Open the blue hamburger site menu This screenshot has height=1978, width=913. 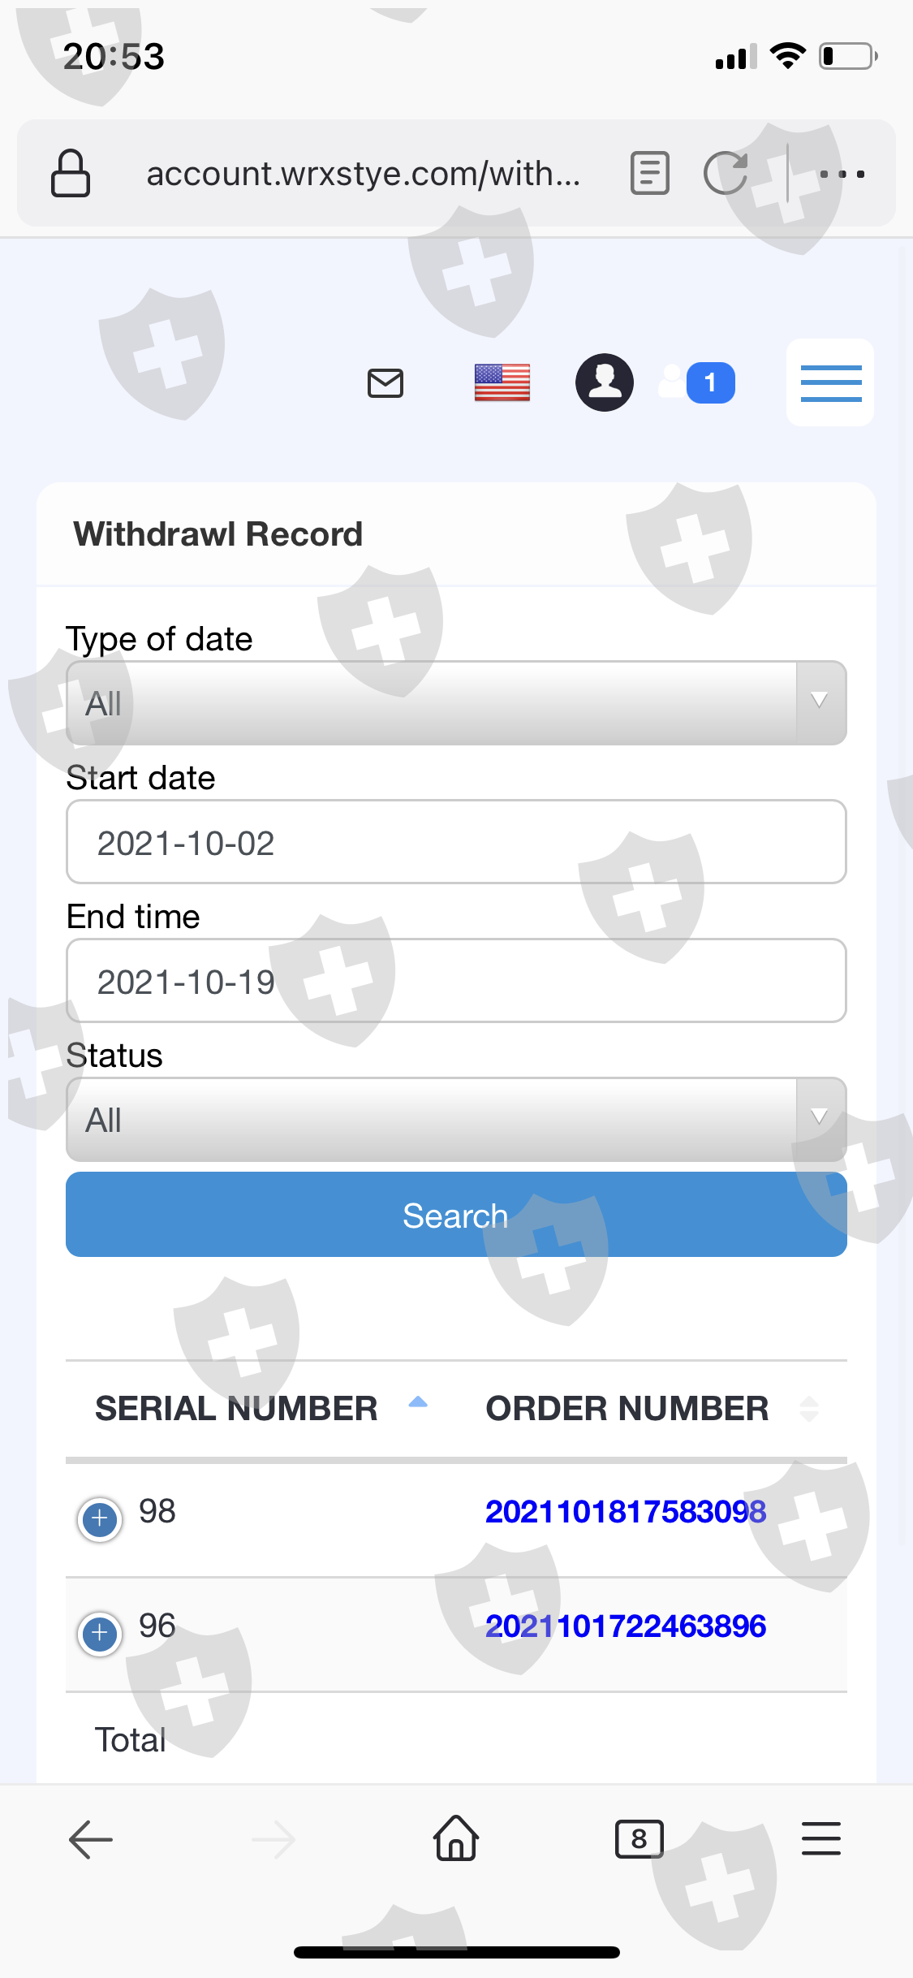click(x=830, y=382)
